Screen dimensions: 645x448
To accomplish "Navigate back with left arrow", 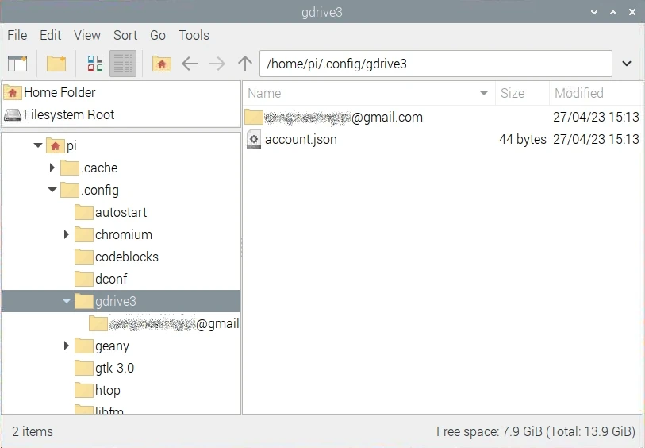I will (190, 64).
